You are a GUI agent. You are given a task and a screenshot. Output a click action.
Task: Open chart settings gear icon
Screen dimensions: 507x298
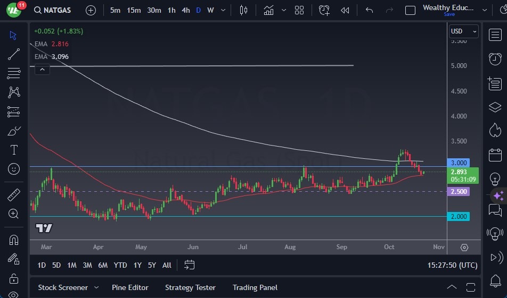464,248
